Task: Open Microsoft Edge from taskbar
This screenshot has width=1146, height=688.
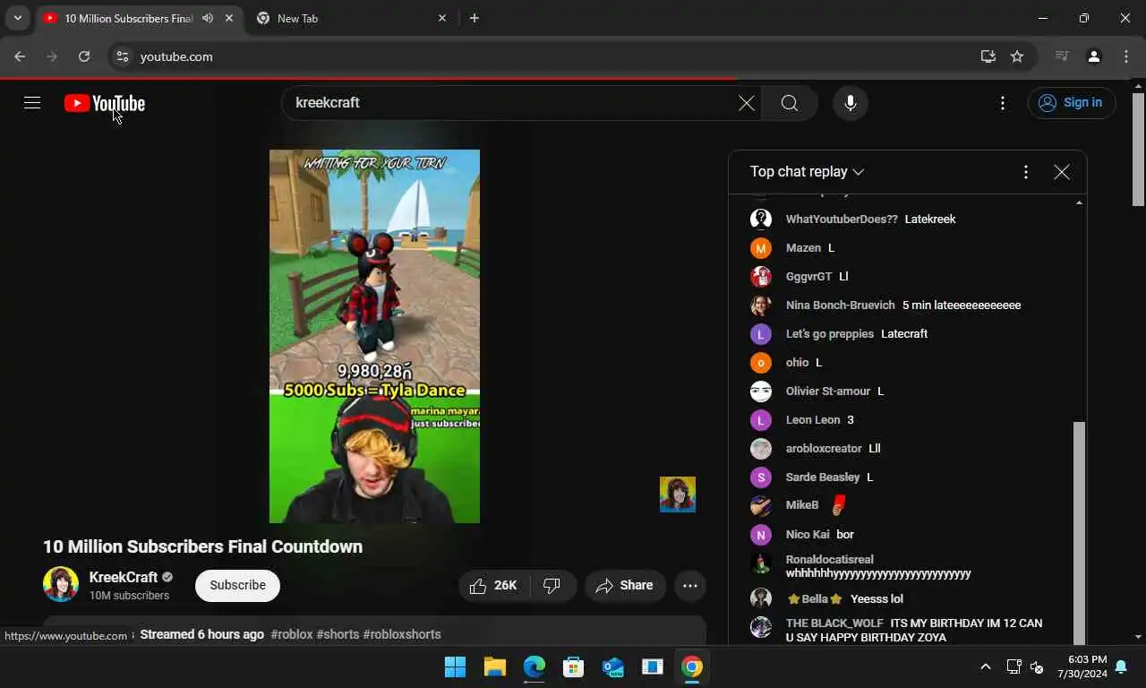Action: [534, 666]
